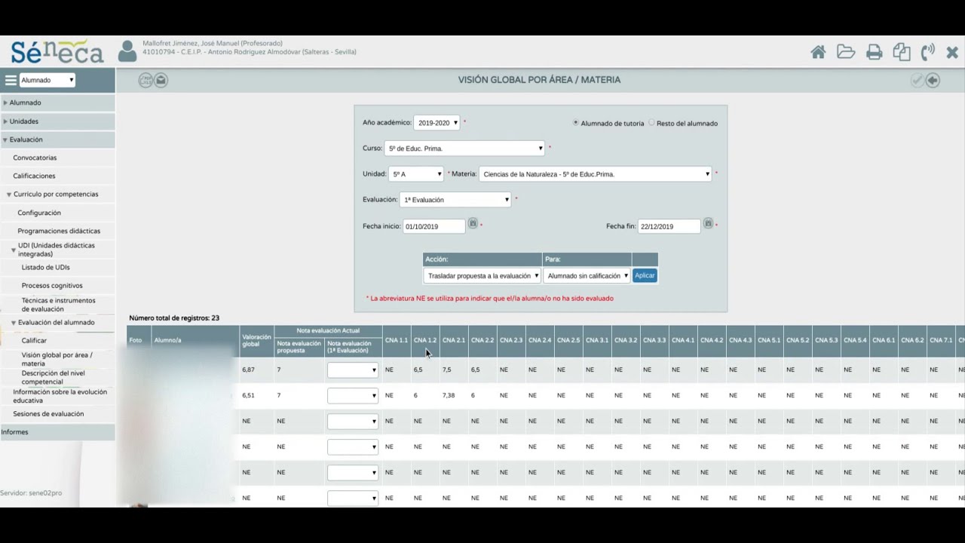Screen dimensions: 965x543
Task: Click the copy documents icon
Action: 902,52
